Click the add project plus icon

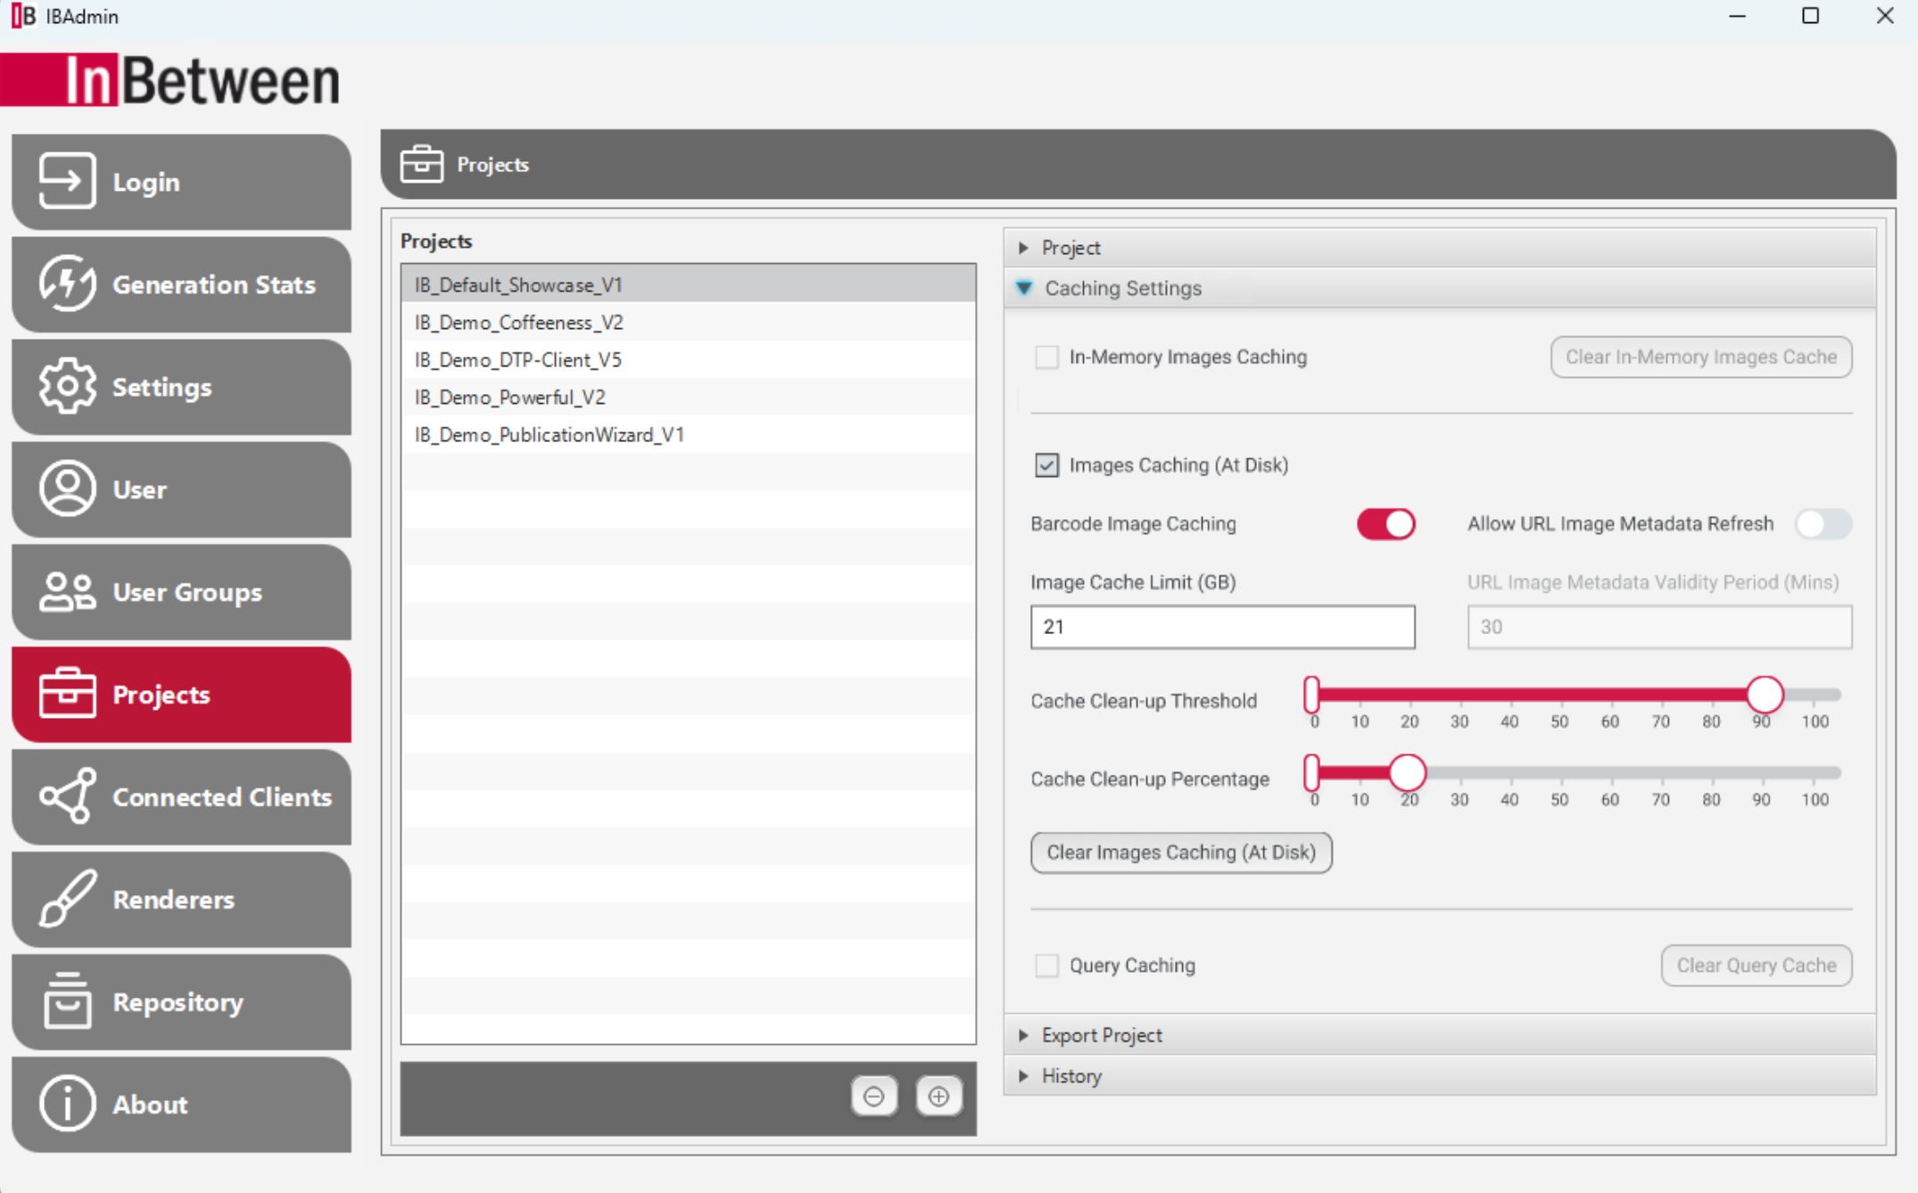pyautogui.click(x=938, y=1096)
